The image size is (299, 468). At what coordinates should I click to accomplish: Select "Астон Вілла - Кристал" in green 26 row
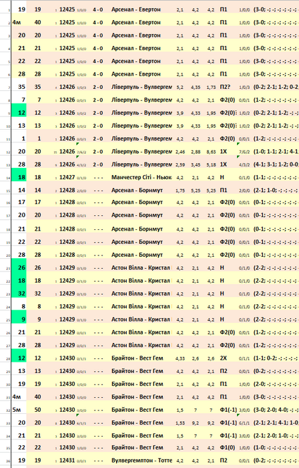pyautogui.click(x=141, y=267)
